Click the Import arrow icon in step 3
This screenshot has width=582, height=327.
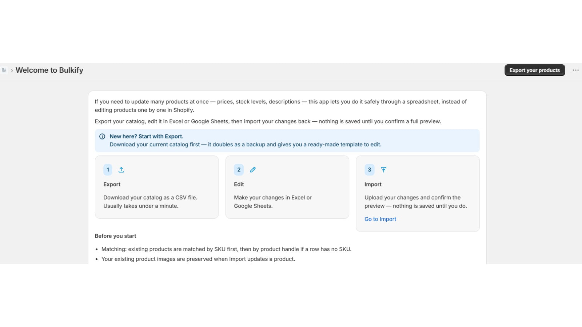click(383, 170)
